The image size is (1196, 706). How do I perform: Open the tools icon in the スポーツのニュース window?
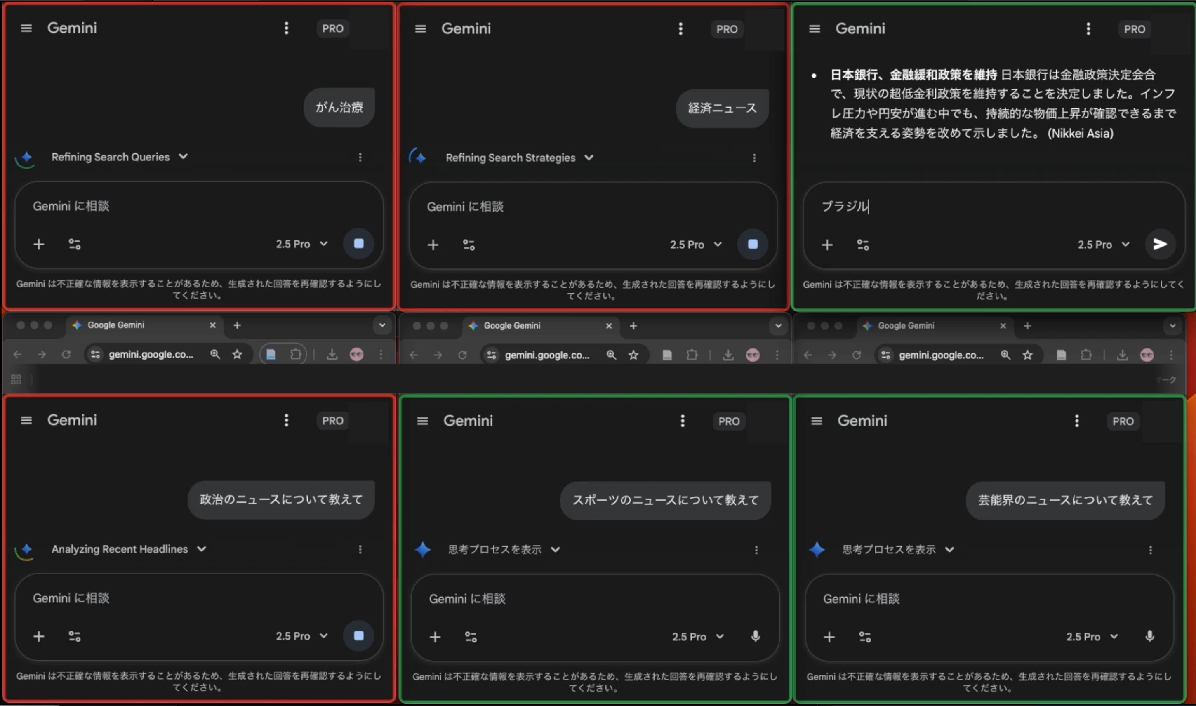tap(471, 637)
